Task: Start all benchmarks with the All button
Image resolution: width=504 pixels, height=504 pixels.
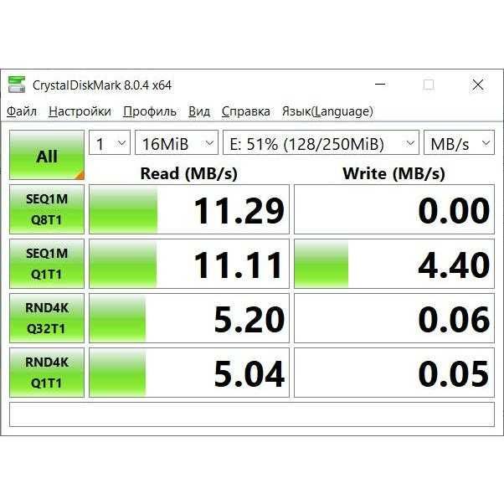Action: (x=47, y=155)
